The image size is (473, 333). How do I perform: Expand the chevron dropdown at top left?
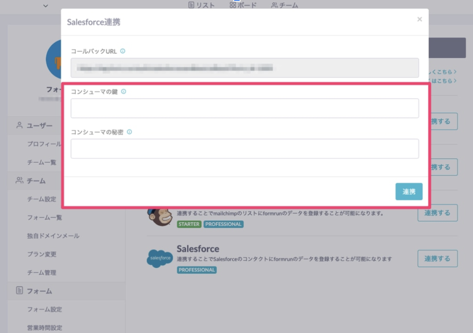[x=45, y=6]
